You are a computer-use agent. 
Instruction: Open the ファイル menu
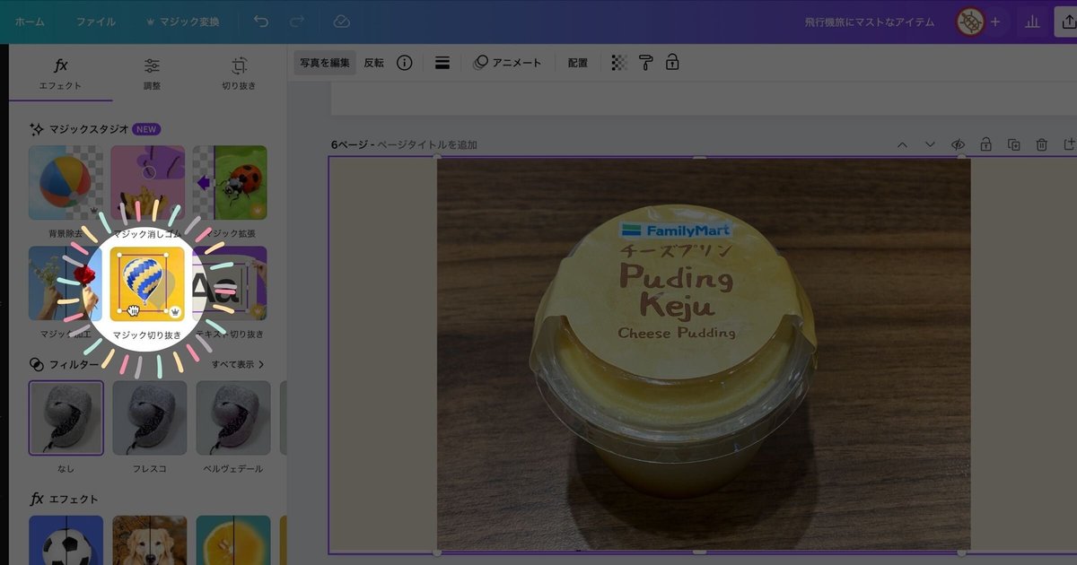95,22
